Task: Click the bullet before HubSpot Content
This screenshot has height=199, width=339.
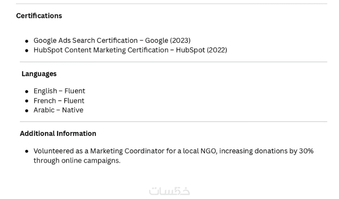Action: click(x=27, y=50)
